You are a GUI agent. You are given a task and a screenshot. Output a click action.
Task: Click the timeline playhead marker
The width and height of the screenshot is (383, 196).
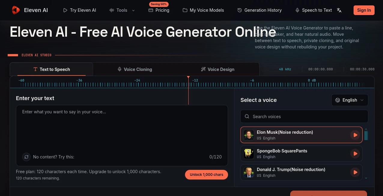188,77
